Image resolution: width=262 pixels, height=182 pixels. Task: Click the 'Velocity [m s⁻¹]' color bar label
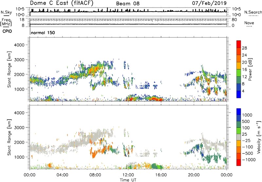pos(259,137)
